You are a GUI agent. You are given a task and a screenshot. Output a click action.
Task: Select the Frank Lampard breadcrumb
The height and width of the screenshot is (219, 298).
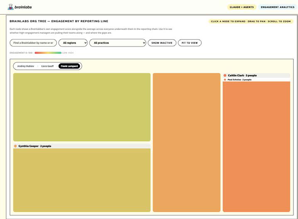(69, 66)
